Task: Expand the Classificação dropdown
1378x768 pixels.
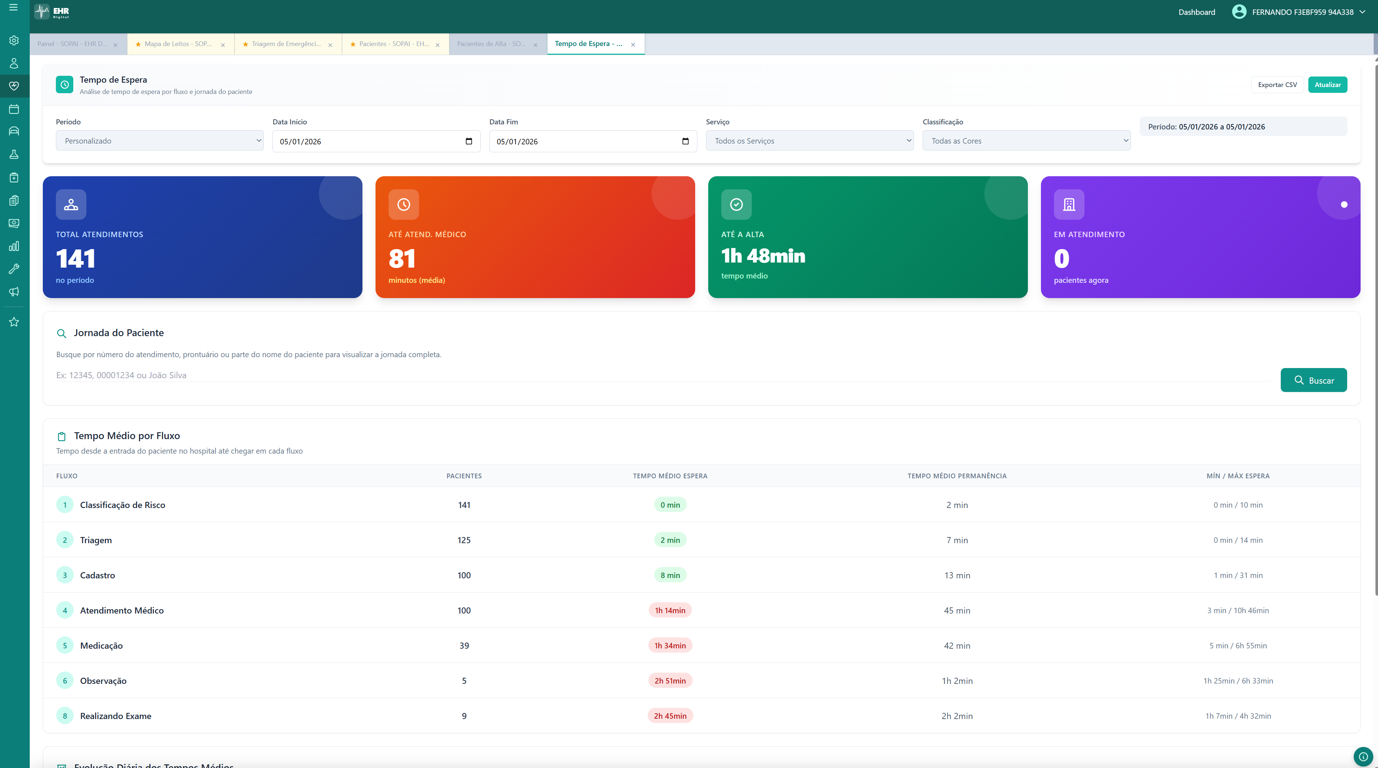Action: [1026, 141]
